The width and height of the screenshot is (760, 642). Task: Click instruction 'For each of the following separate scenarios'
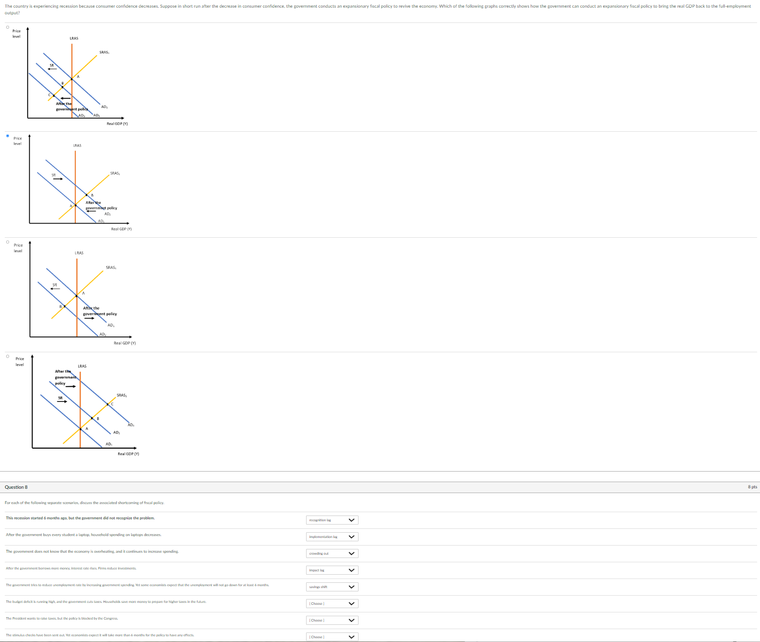pyautogui.click(x=84, y=503)
